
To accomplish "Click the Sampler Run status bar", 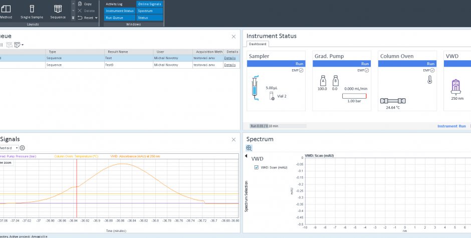I will click(276, 64).
